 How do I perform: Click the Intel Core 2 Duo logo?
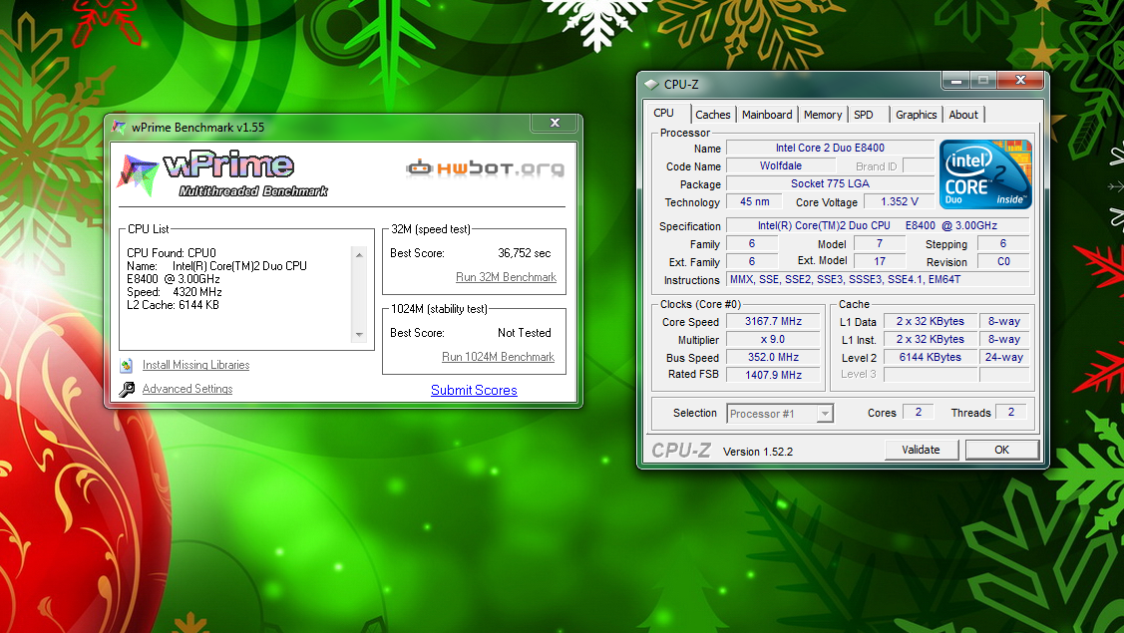(x=985, y=174)
